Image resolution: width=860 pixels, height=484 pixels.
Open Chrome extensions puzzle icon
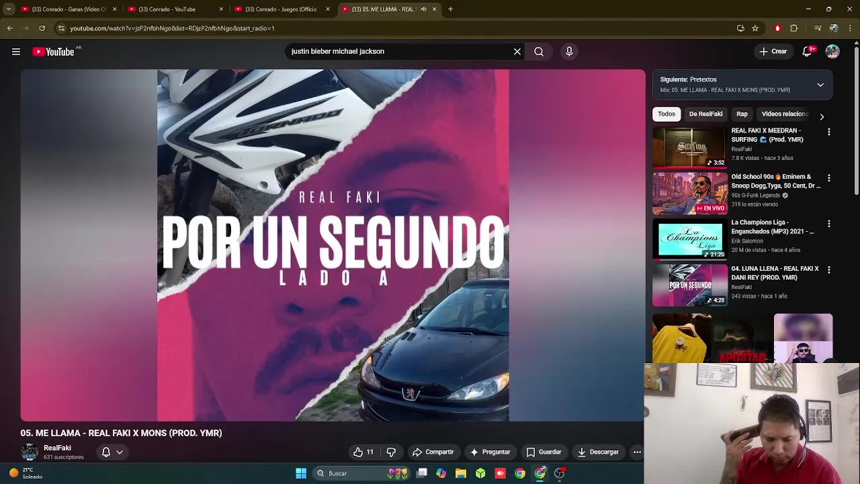(x=794, y=28)
